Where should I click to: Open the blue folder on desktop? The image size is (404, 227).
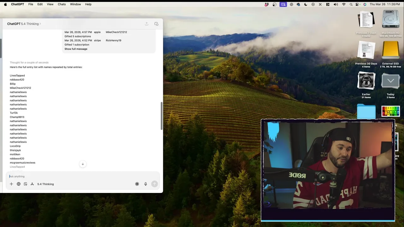tap(366, 112)
